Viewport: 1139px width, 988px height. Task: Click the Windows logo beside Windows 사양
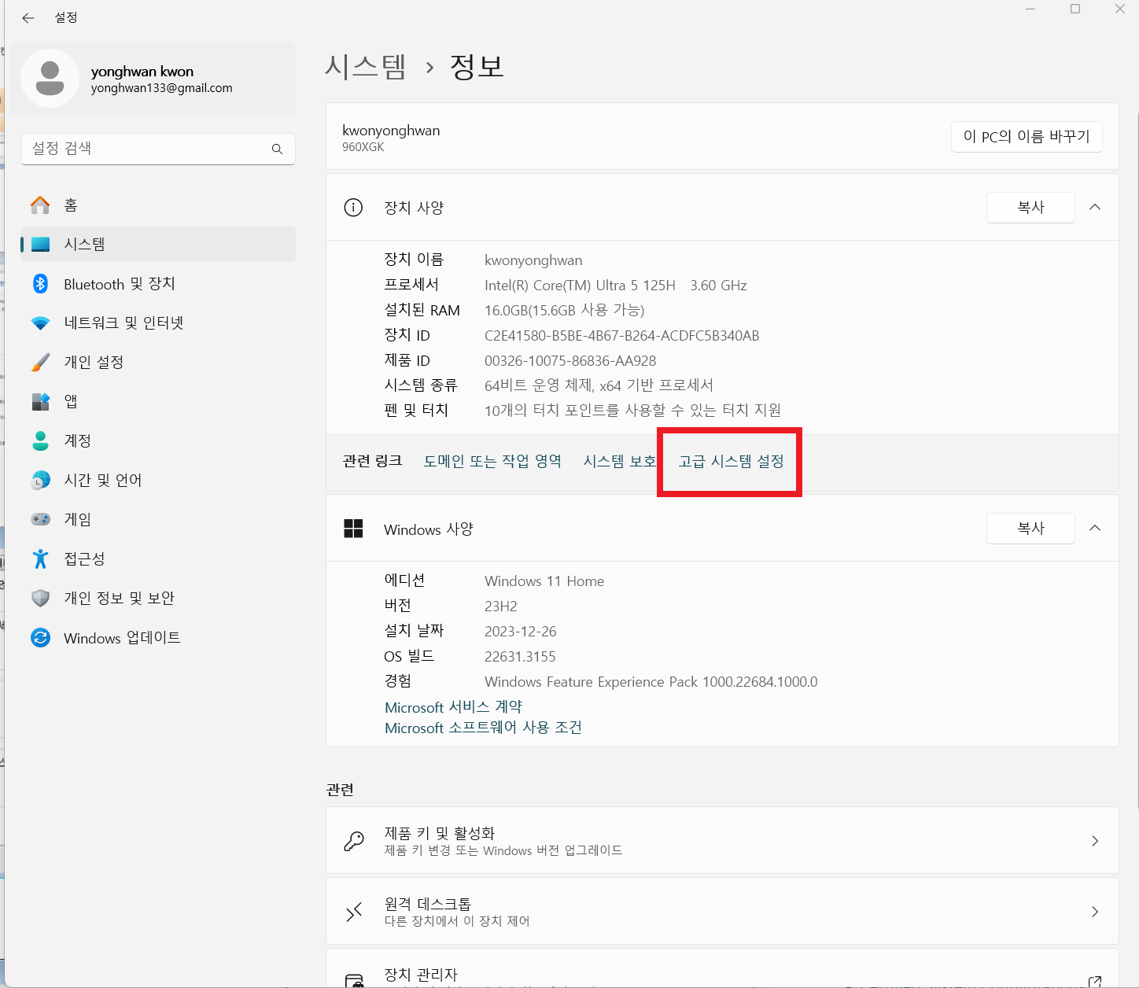point(353,529)
